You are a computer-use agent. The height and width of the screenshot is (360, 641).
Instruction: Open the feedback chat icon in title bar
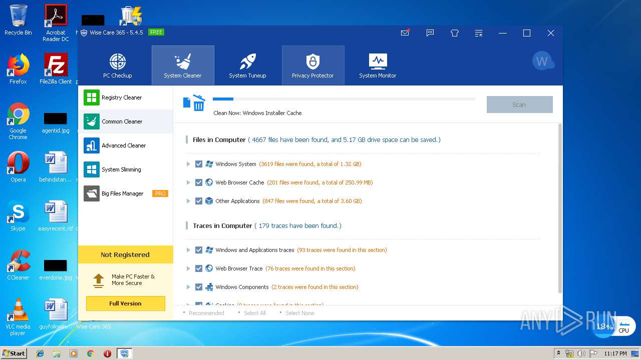pos(430,33)
